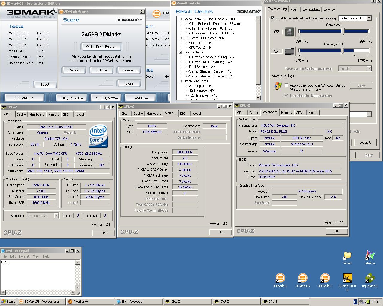383x306 pixels.
Task: Collapse the Game Tests tree node
Action: 180,19
